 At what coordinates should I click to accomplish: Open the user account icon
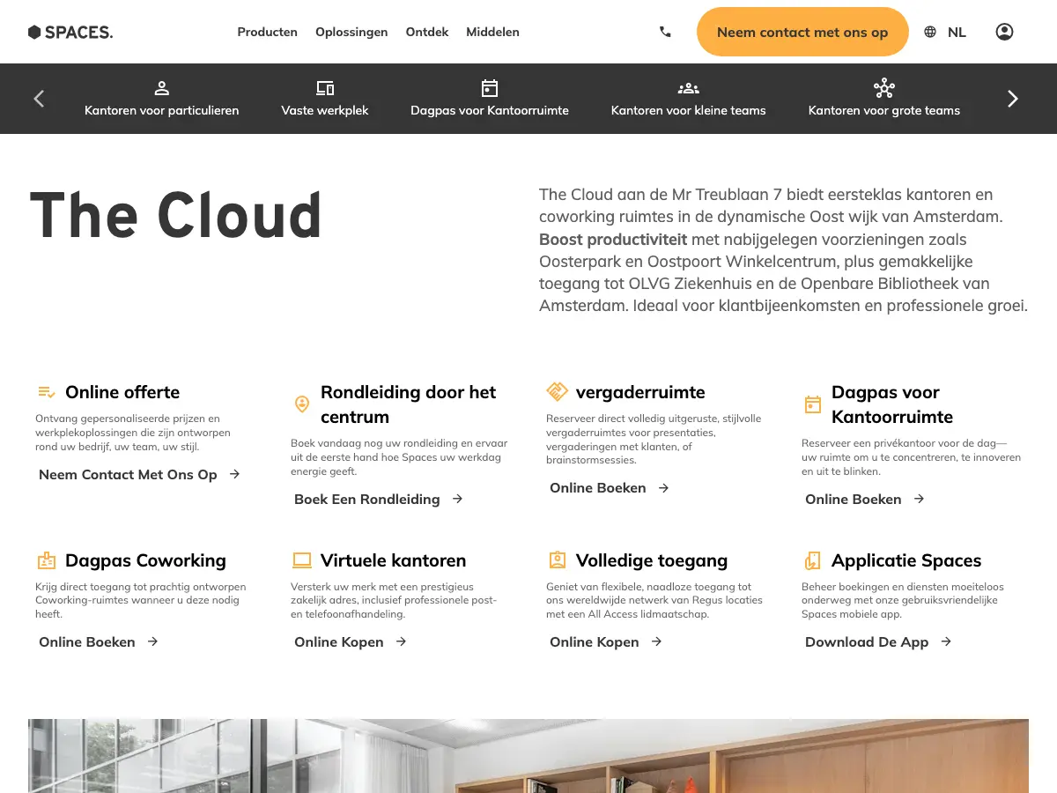pyautogui.click(x=1004, y=32)
